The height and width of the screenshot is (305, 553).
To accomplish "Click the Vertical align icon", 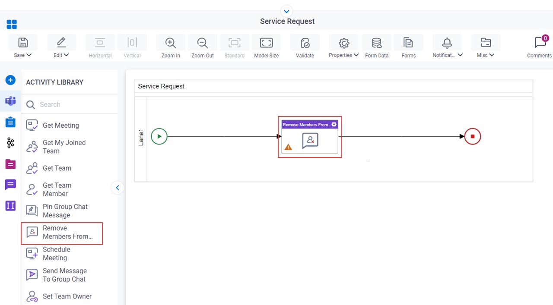I will [132, 43].
